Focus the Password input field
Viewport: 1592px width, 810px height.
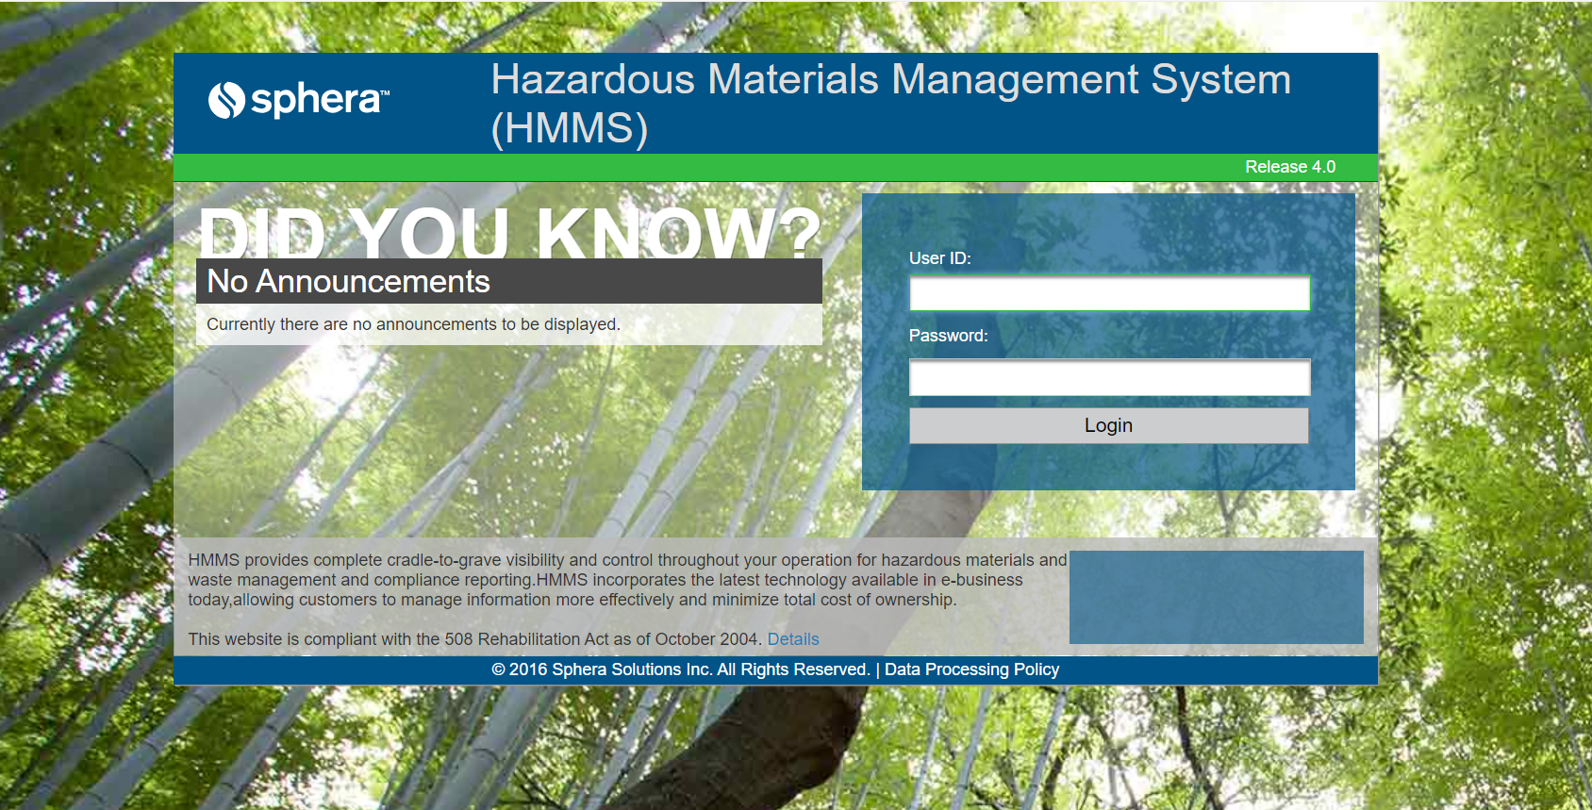click(x=1109, y=378)
